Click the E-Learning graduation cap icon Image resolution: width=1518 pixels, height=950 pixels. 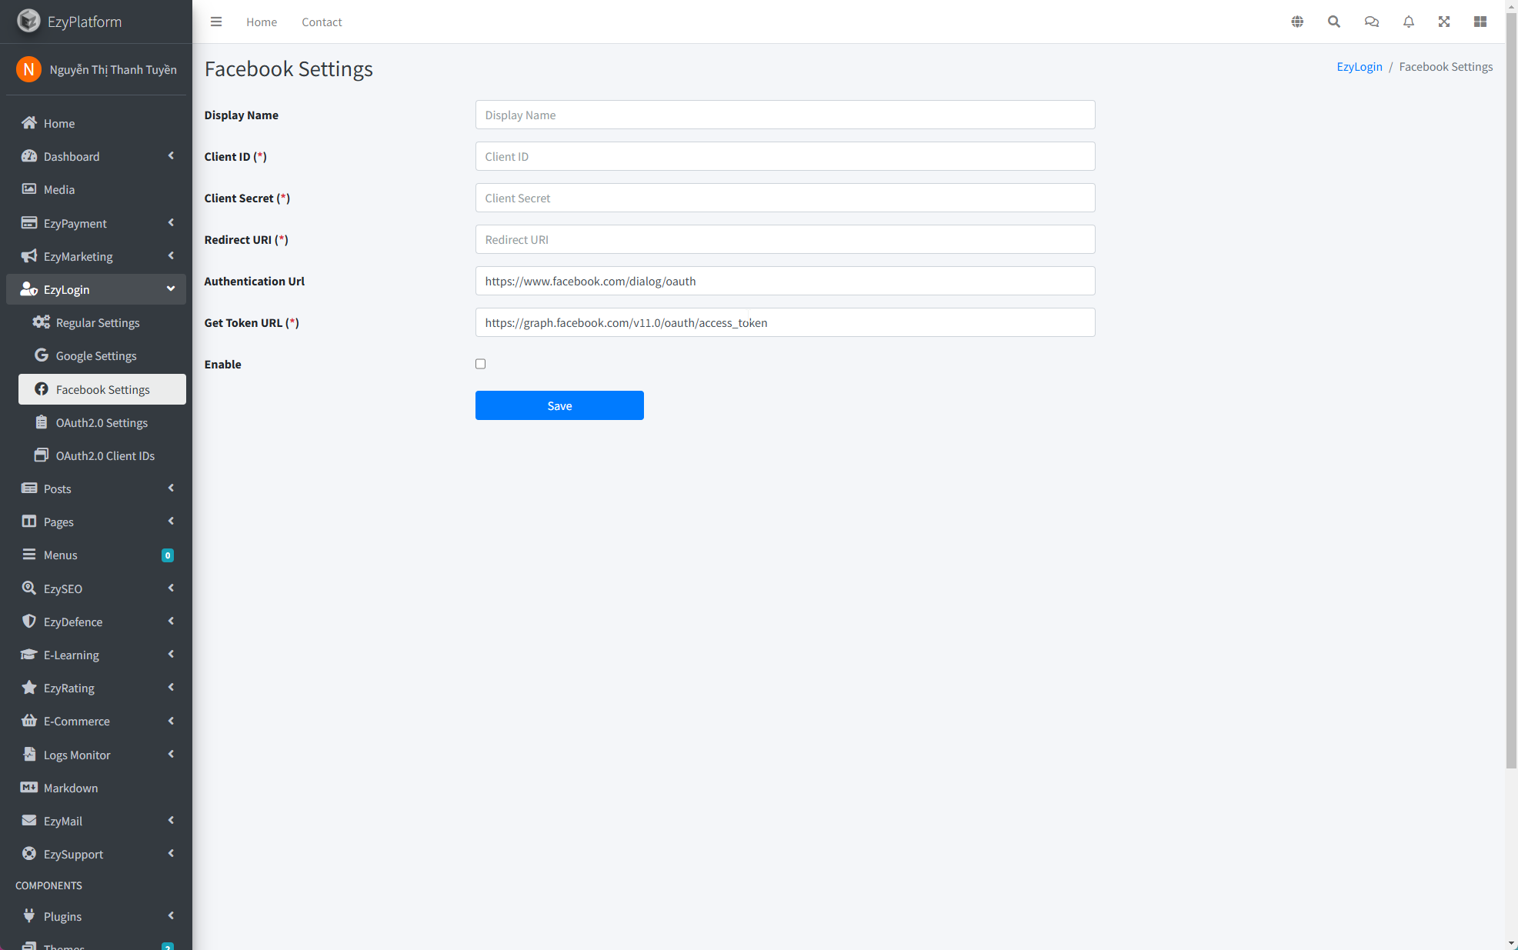(29, 655)
